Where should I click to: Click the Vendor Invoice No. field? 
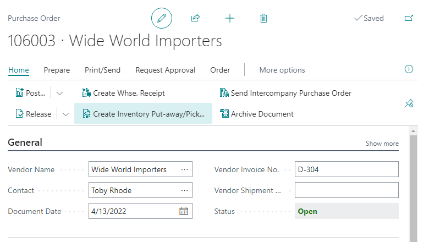tap(346, 169)
